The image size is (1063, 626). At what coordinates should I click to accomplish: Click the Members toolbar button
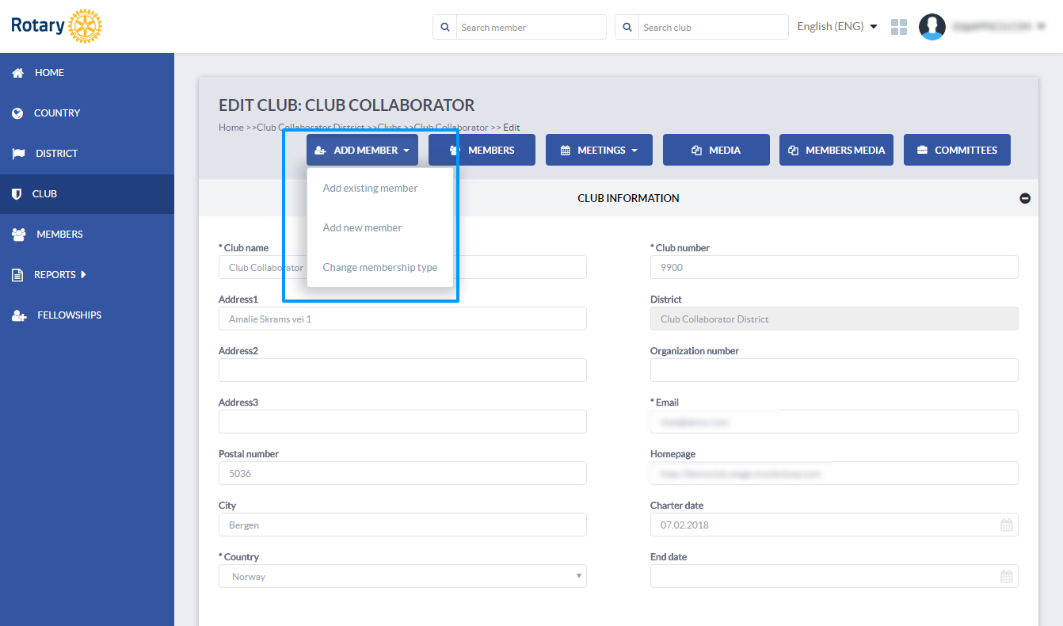tap(482, 150)
